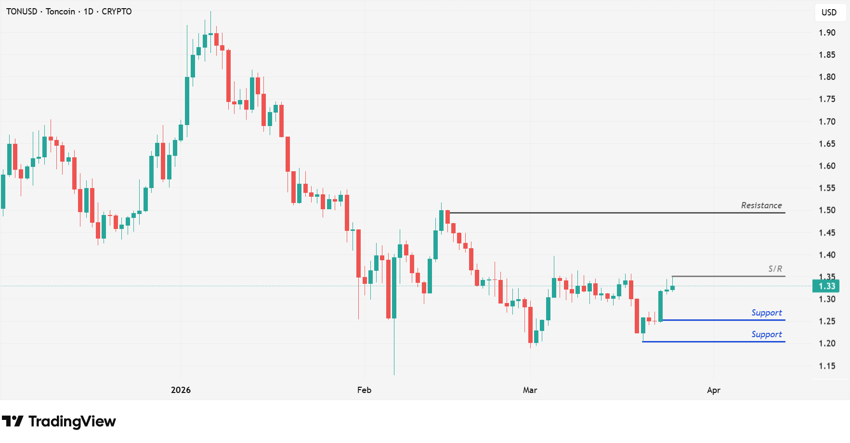Screen dimensions: 850x443
Task: Click the Feb date axis label
Action: 364,390
